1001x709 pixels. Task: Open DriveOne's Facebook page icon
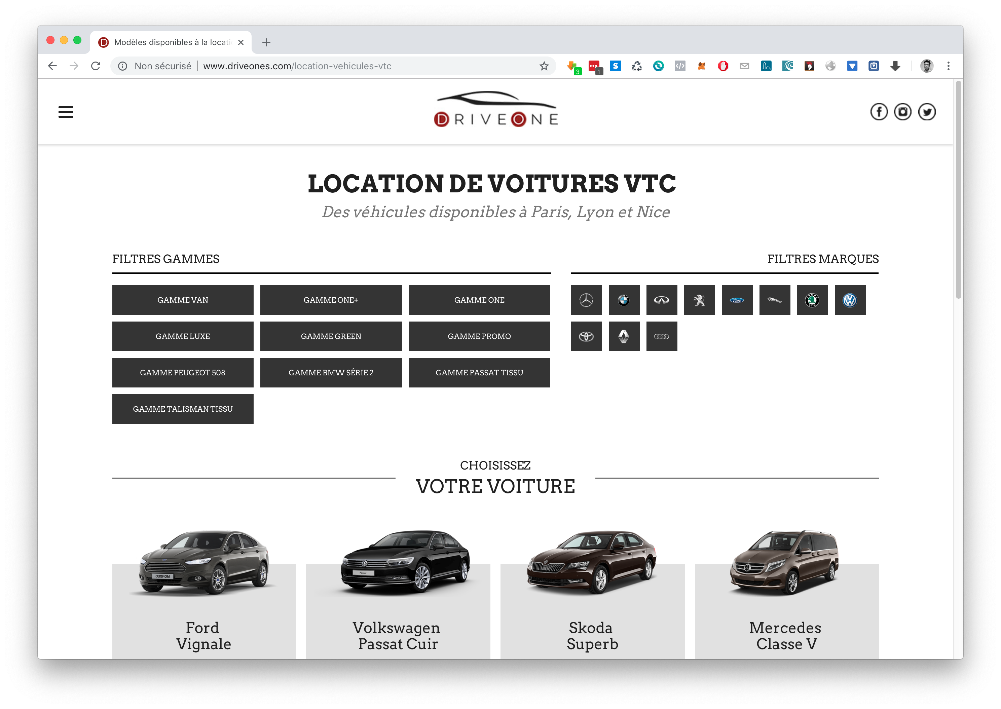(x=879, y=112)
